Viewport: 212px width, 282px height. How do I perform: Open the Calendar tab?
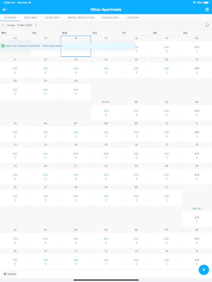coord(10,18)
